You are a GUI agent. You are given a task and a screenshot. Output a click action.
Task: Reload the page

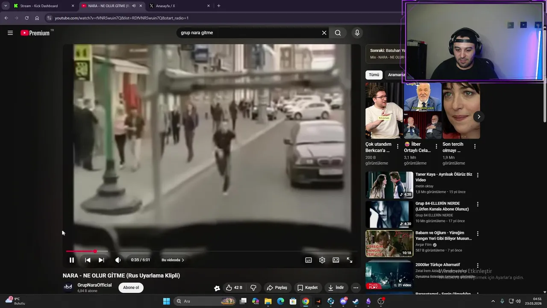click(26, 18)
